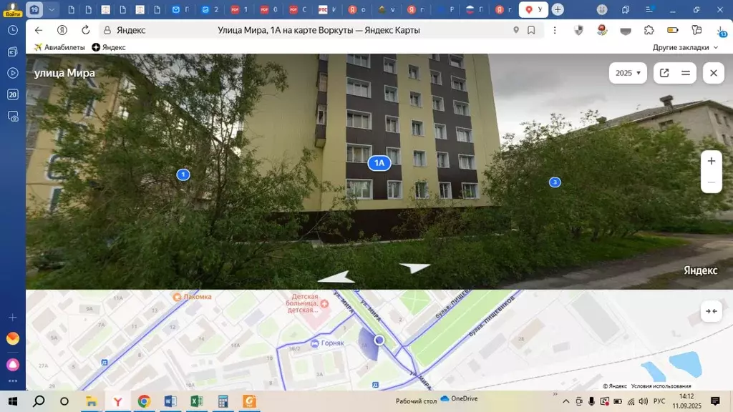
Task: Select building number 3 marker
Action: pos(555,182)
